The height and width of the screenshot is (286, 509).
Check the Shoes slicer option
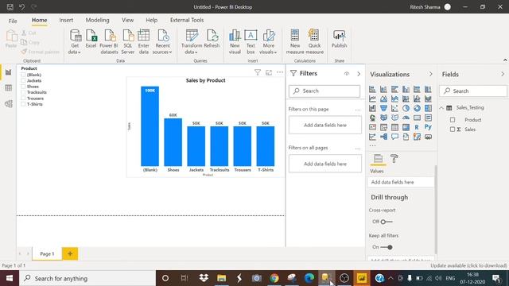click(x=23, y=87)
